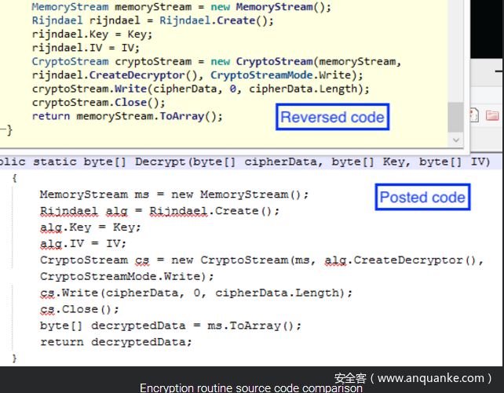504x393 pixels.
Task: Click the caption 'Encryption routine source code comparison'
Action: click(x=251, y=388)
